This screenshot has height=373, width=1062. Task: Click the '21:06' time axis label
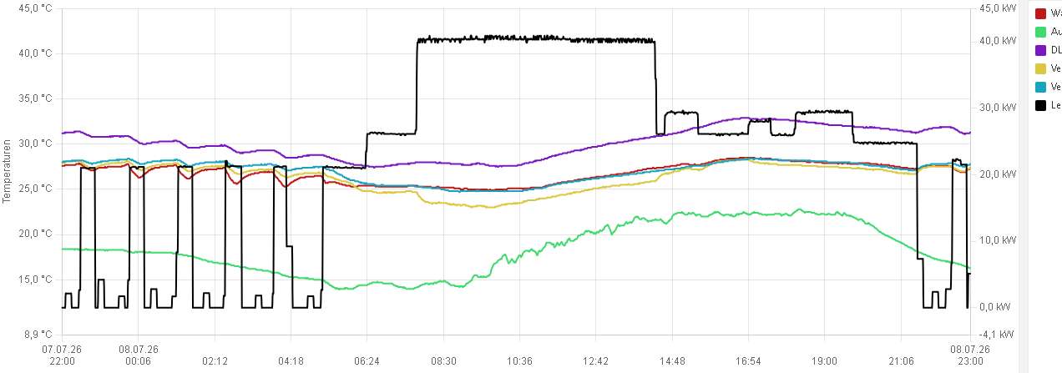click(901, 361)
